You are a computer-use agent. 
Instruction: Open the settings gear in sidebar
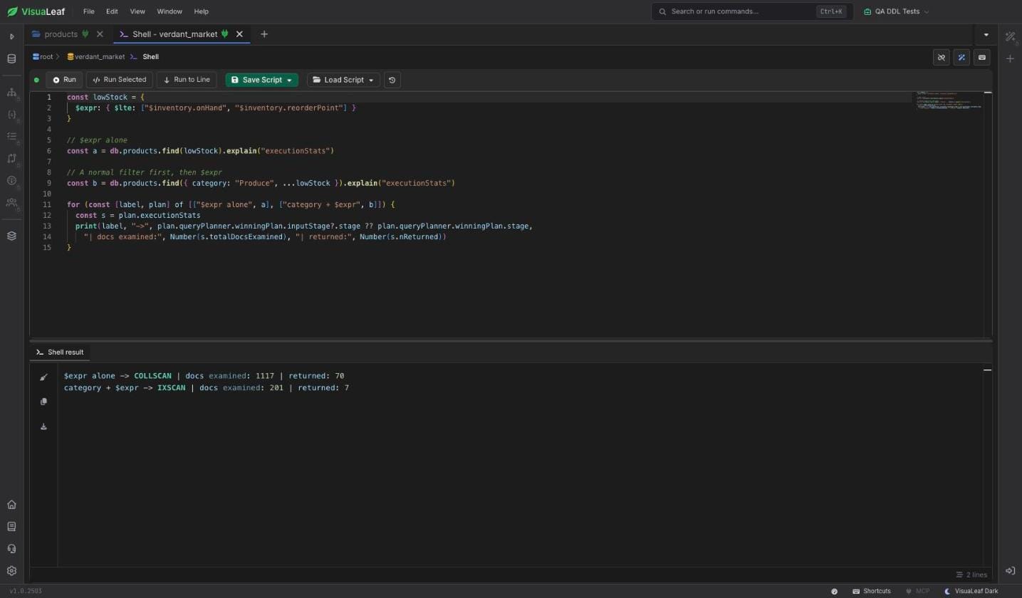[x=11, y=571]
